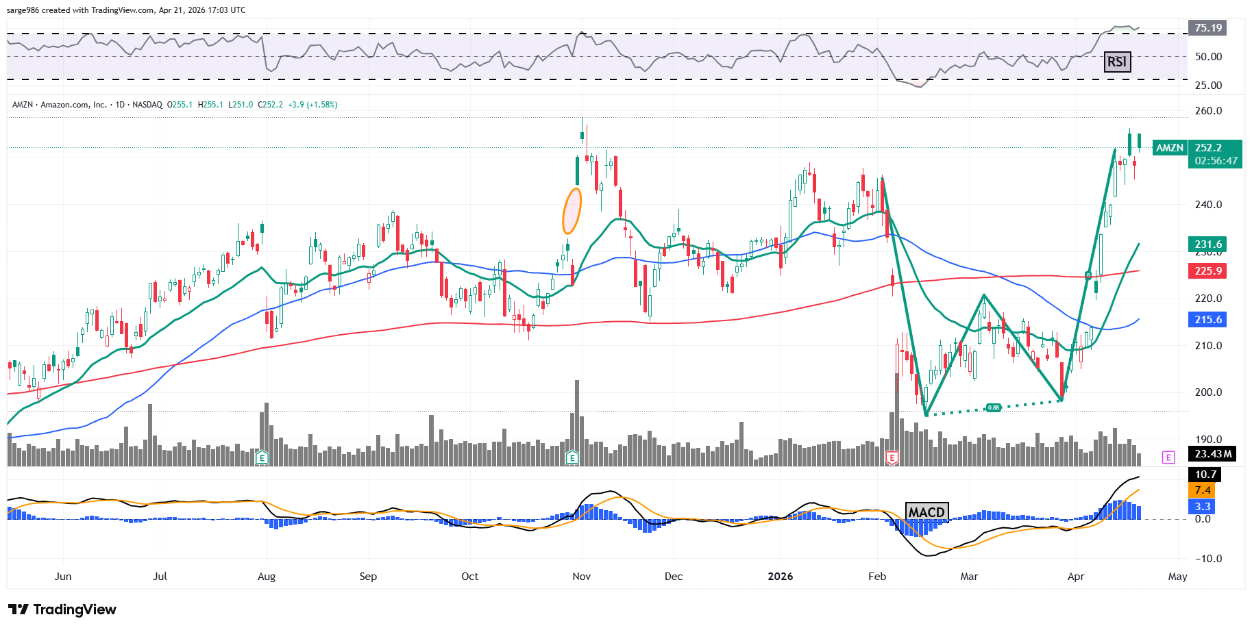Click the Mar label on time axis
Screen dimensions: 1252x630
tap(969, 577)
